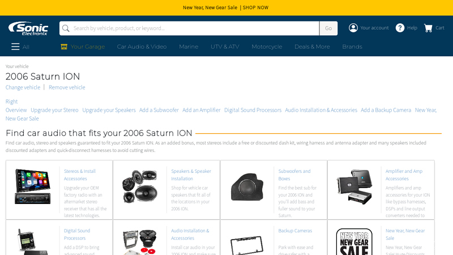453x255 pixels.
Task: Open the shopping cart icon
Action: click(428, 28)
